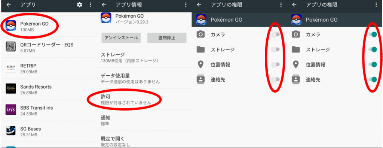Tap contacts icon beside enabled 連絡先 permission
Viewport: 383px width, 148px height.
pyautogui.click(x=296, y=80)
